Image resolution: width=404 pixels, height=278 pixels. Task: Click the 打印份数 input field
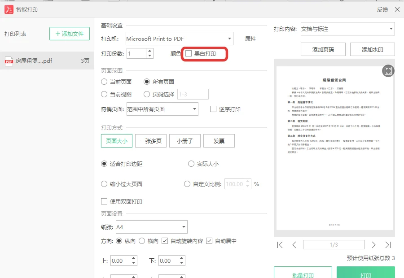pyautogui.click(x=136, y=53)
